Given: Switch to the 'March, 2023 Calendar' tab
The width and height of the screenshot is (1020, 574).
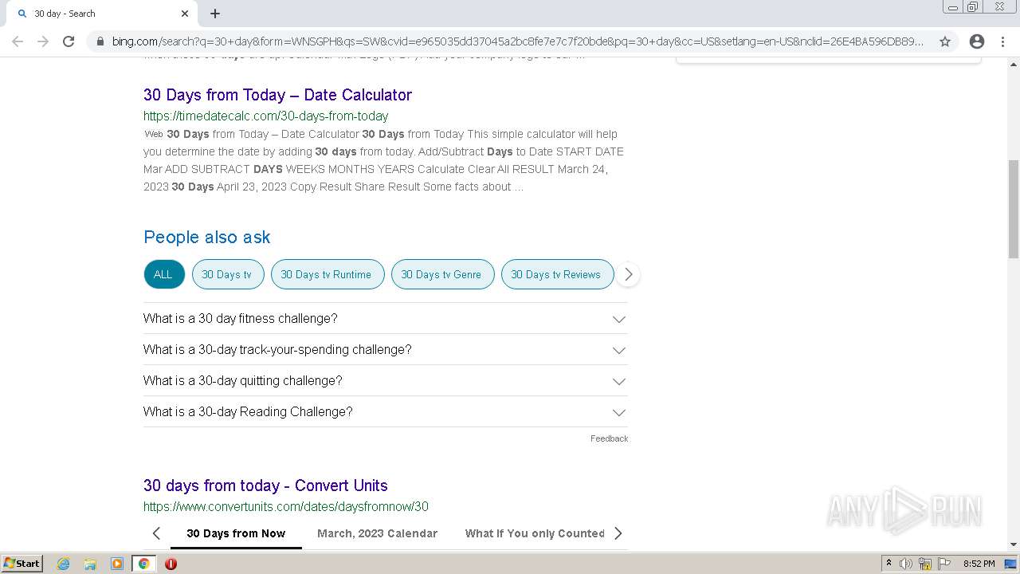Looking at the screenshot, I should click(377, 533).
